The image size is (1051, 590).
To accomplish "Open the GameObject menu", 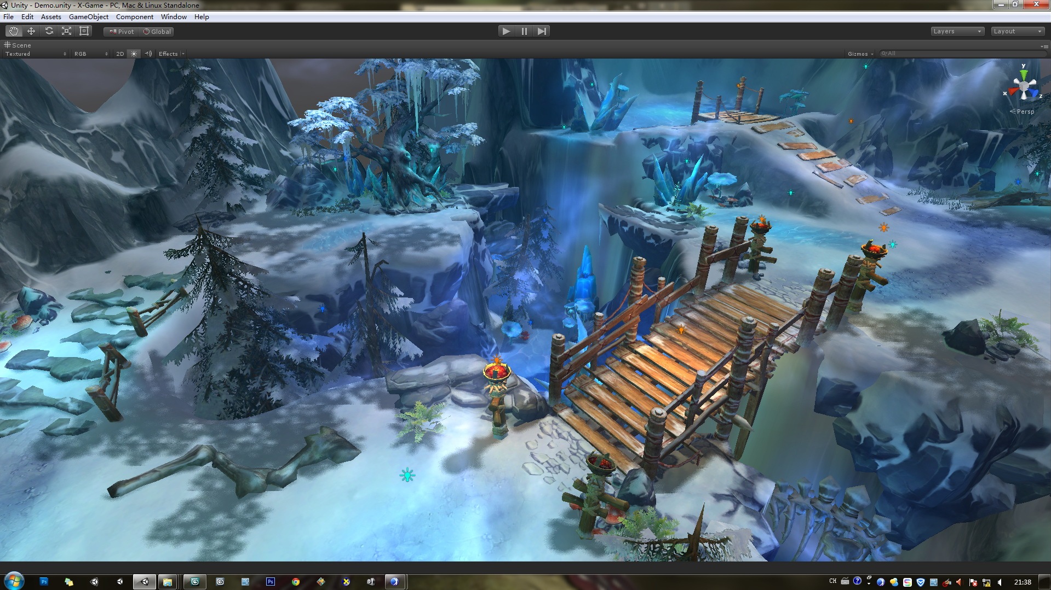I will 89,17.
